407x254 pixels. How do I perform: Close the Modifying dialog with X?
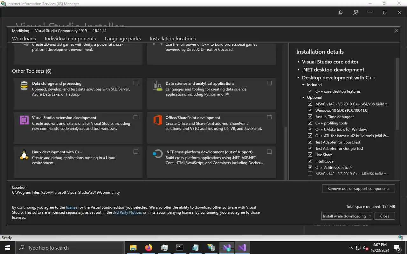396,30
